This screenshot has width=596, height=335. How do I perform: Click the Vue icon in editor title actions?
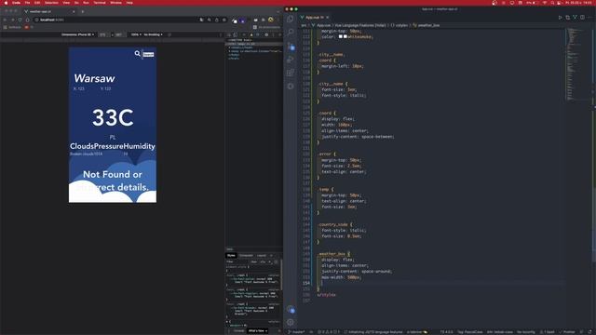coord(575,18)
